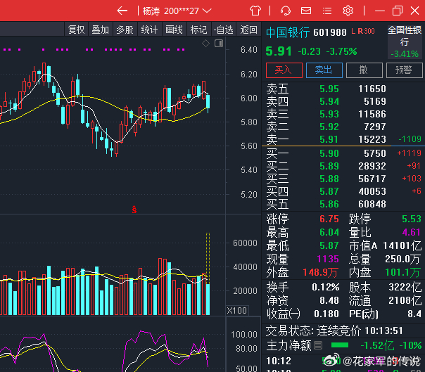This screenshot has height=372, width=425.
Task: Click the back arrow in the title bar
Action: 122,11
